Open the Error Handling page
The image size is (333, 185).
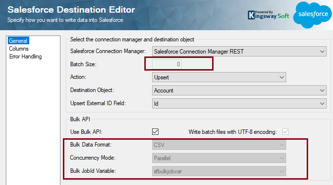[25, 56]
